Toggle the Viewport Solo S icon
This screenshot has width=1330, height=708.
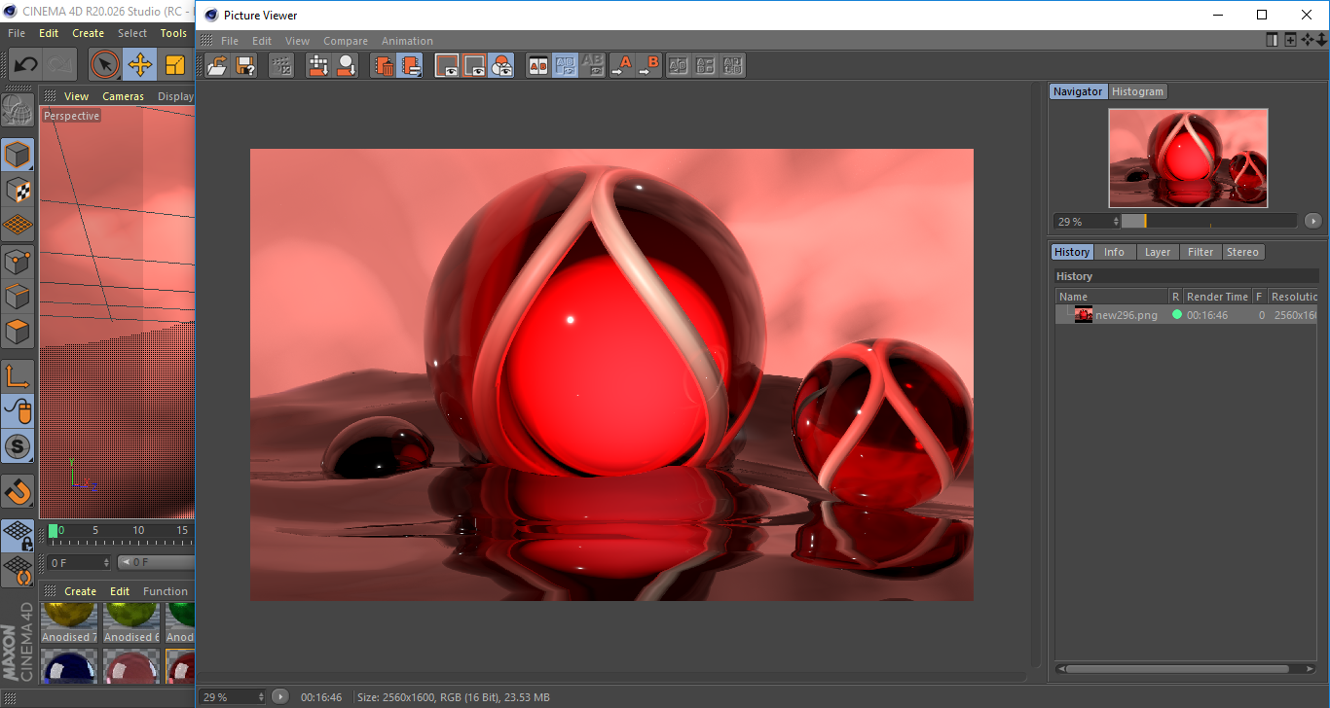point(18,446)
